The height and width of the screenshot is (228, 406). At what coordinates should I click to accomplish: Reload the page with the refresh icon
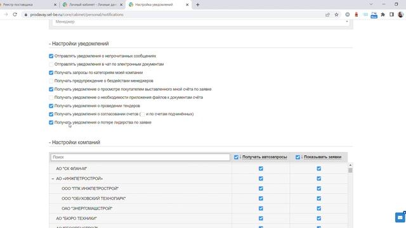tap(15, 15)
